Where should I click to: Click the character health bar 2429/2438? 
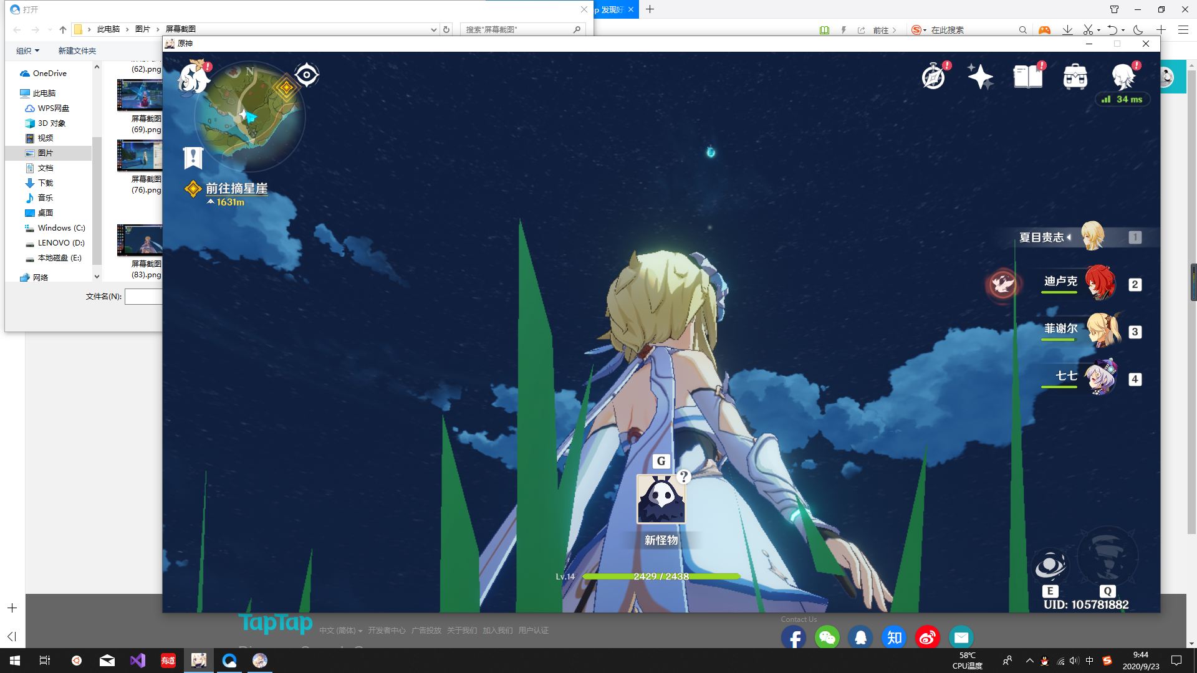coord(661,576)
